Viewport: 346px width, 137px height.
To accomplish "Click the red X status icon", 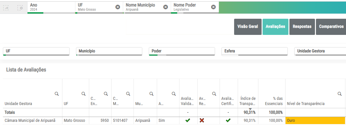I will tap(202, 121).
